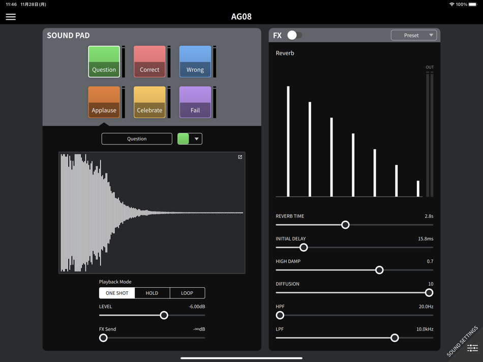The image size is (483, 362).
Task: Open the hamburger menu
Action: coord(11,17)
